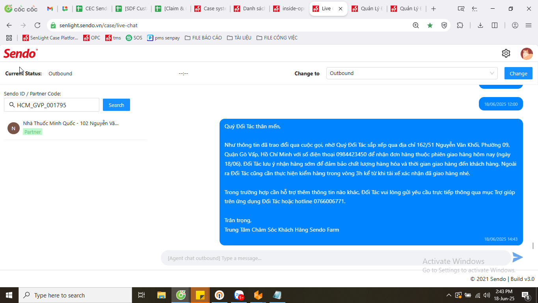Switch to the [SDF Cust tab
The height and width of the screenshot is (303, 538).
tap(131, 9)
